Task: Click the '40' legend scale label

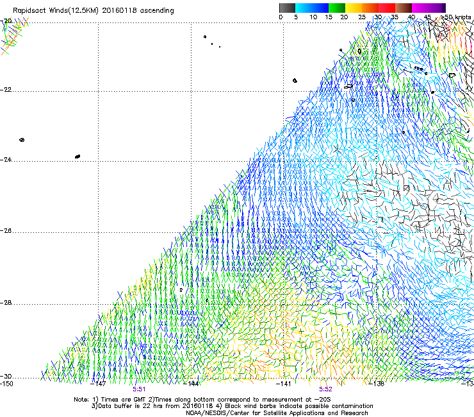Action: [x=411, y=17]
